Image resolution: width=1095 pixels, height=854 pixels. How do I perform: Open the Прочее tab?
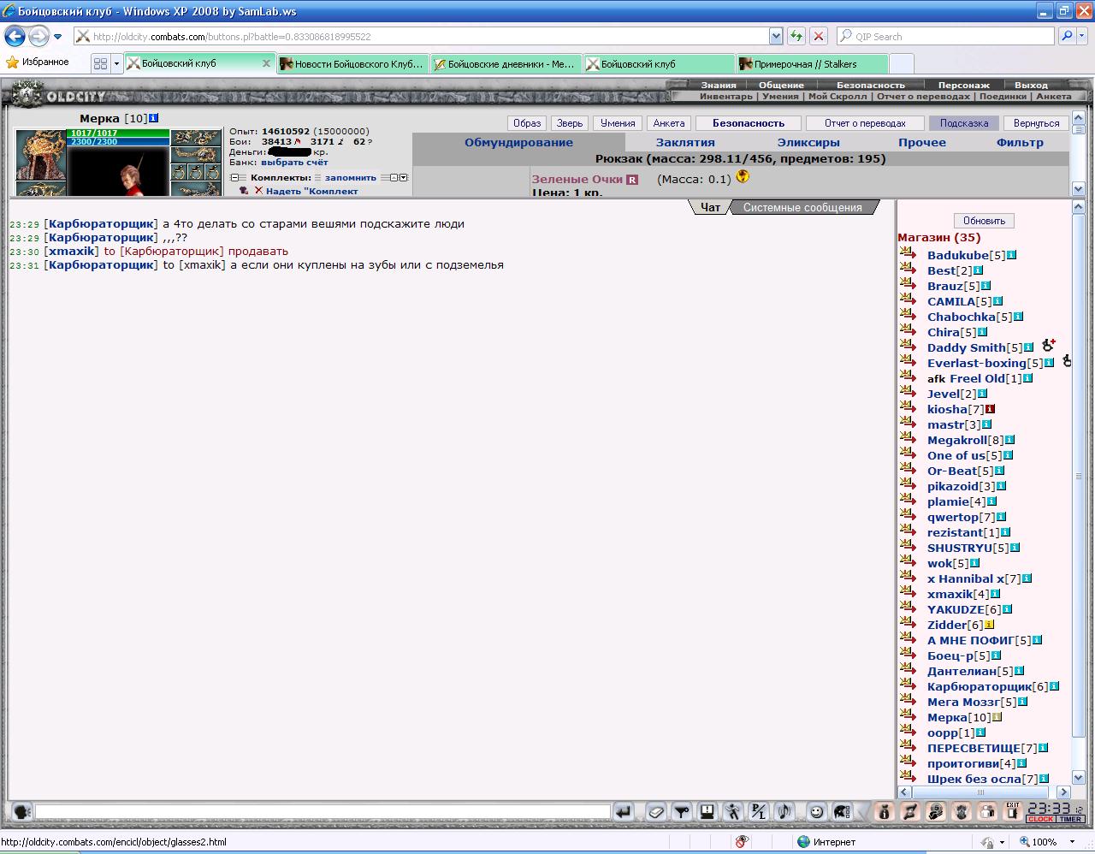(x=922, y=142)
